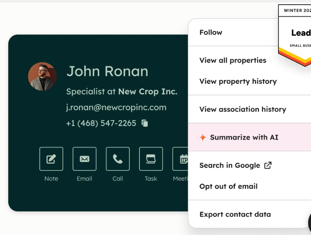This screenshot has width=311, height=235.
Task: Choose Search in Google
Action: click(x=230, y=165)
